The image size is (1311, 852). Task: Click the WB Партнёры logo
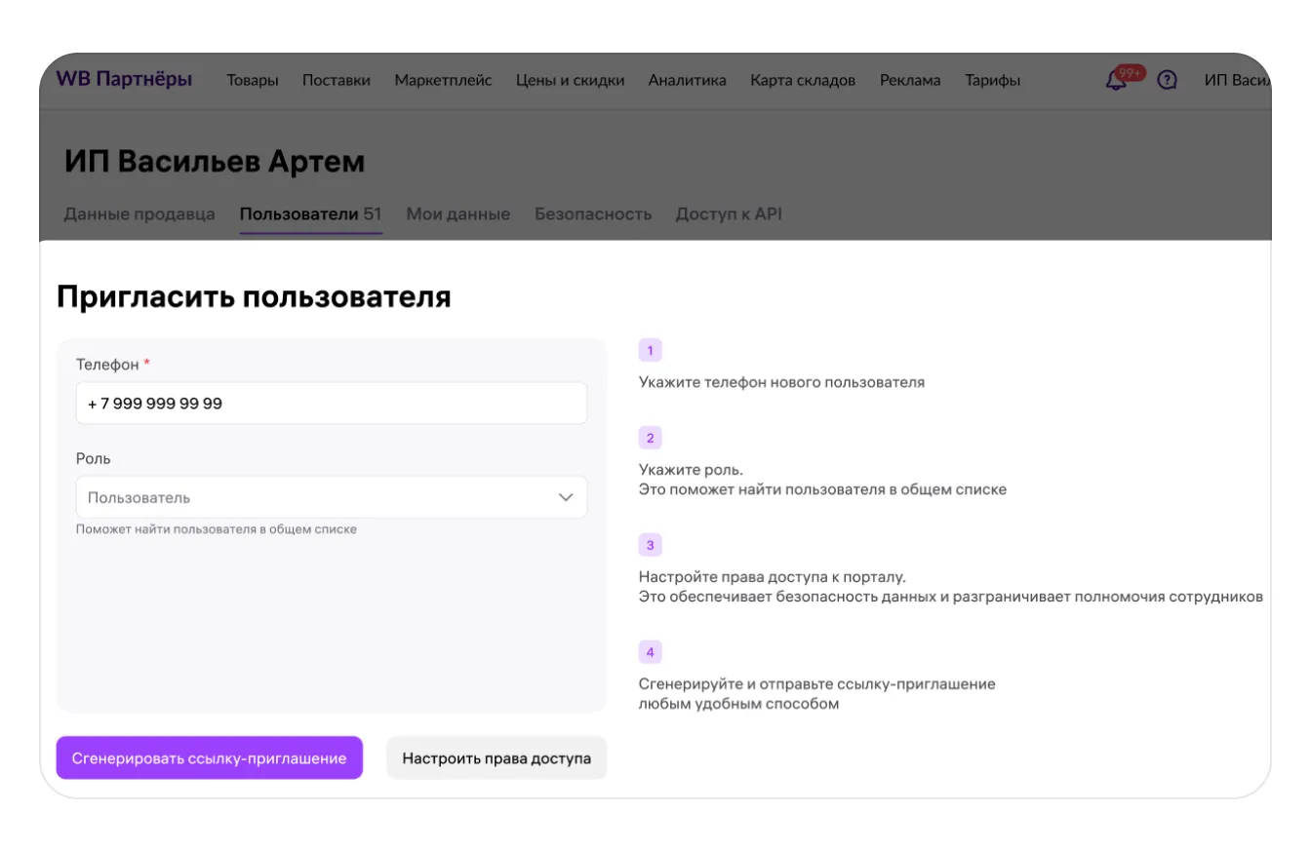pyautogui.click(x=124, y=80)
